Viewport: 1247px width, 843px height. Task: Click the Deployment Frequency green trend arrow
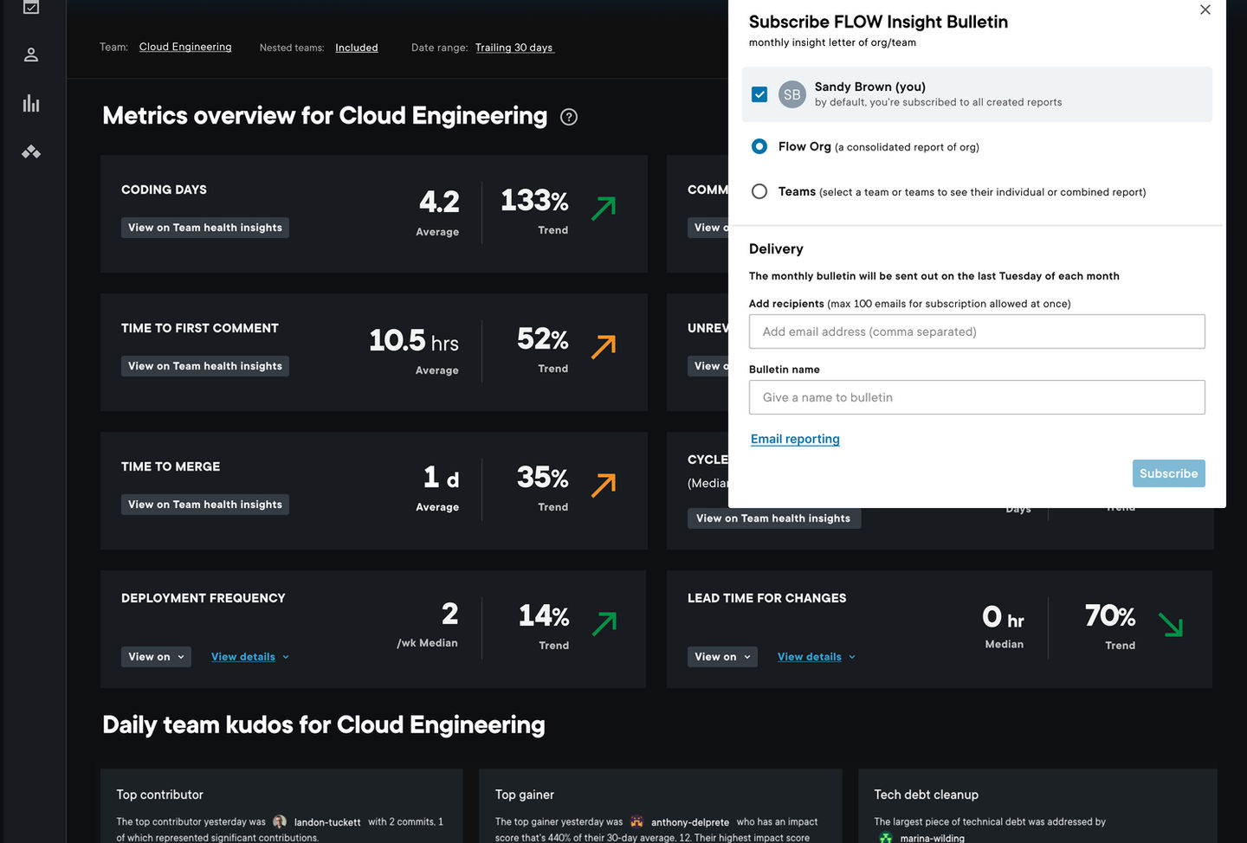pos(604,623)
